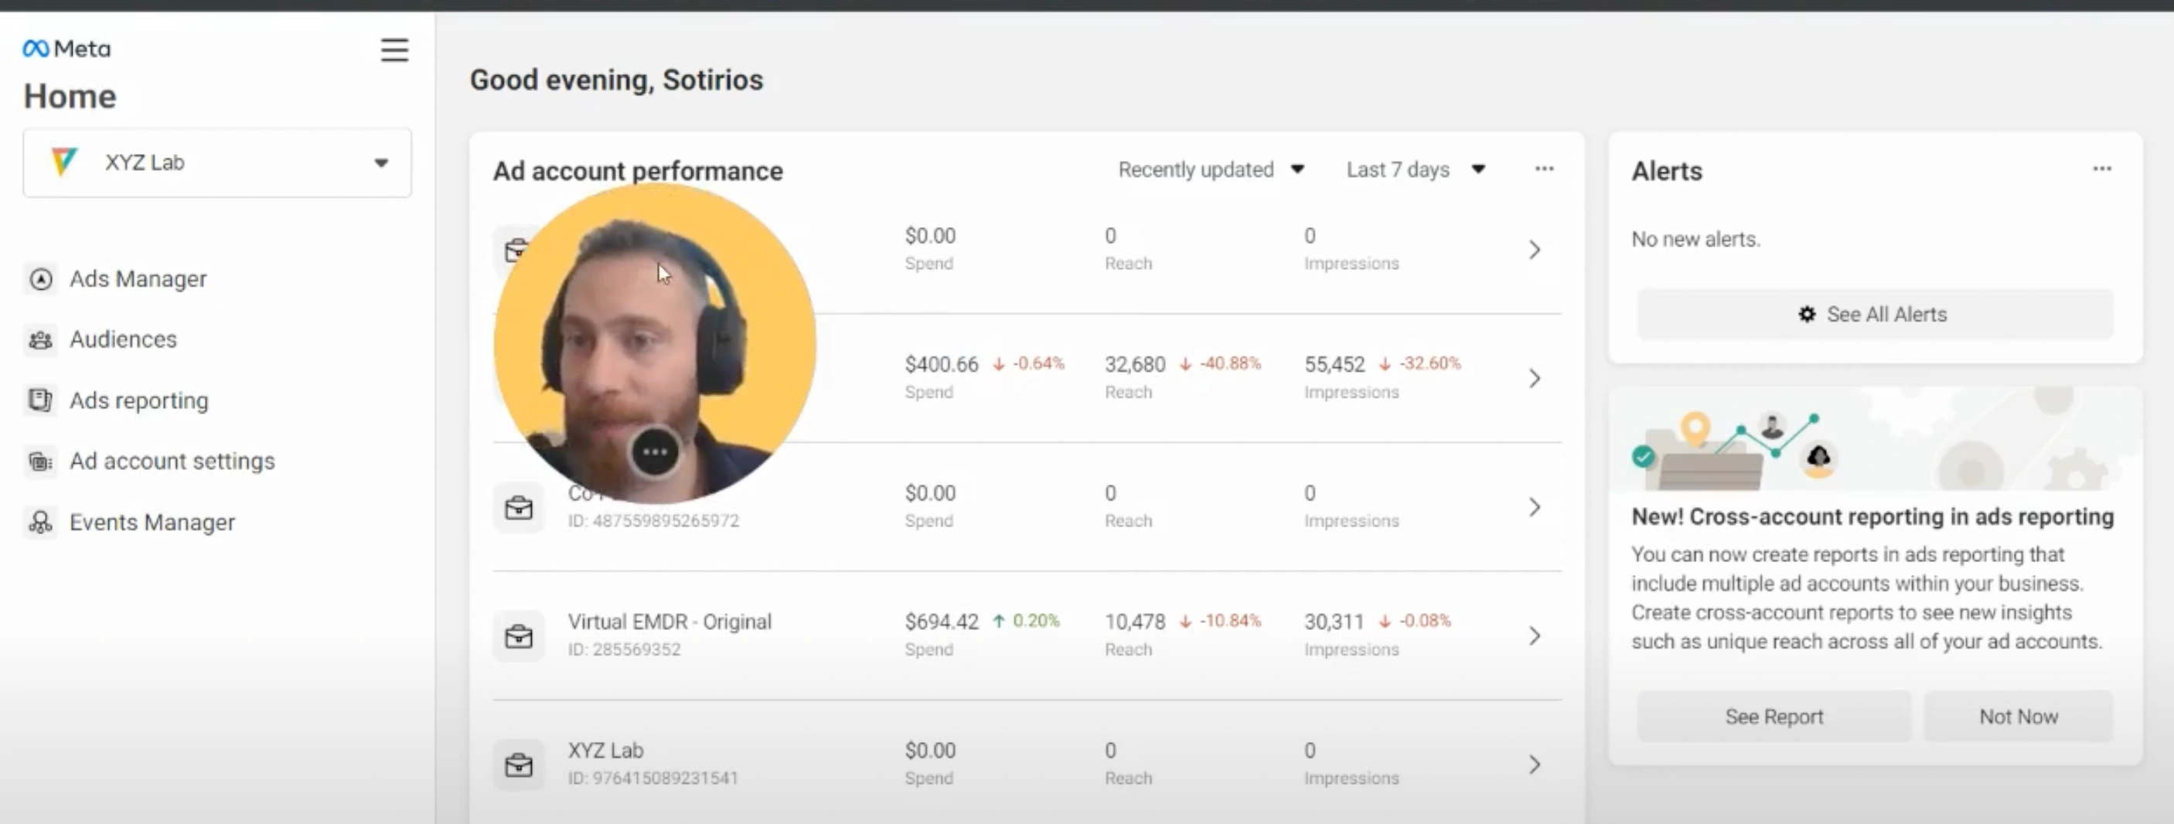Click the $694.42 spend value
2174x824 pixels.
point(941,621)
